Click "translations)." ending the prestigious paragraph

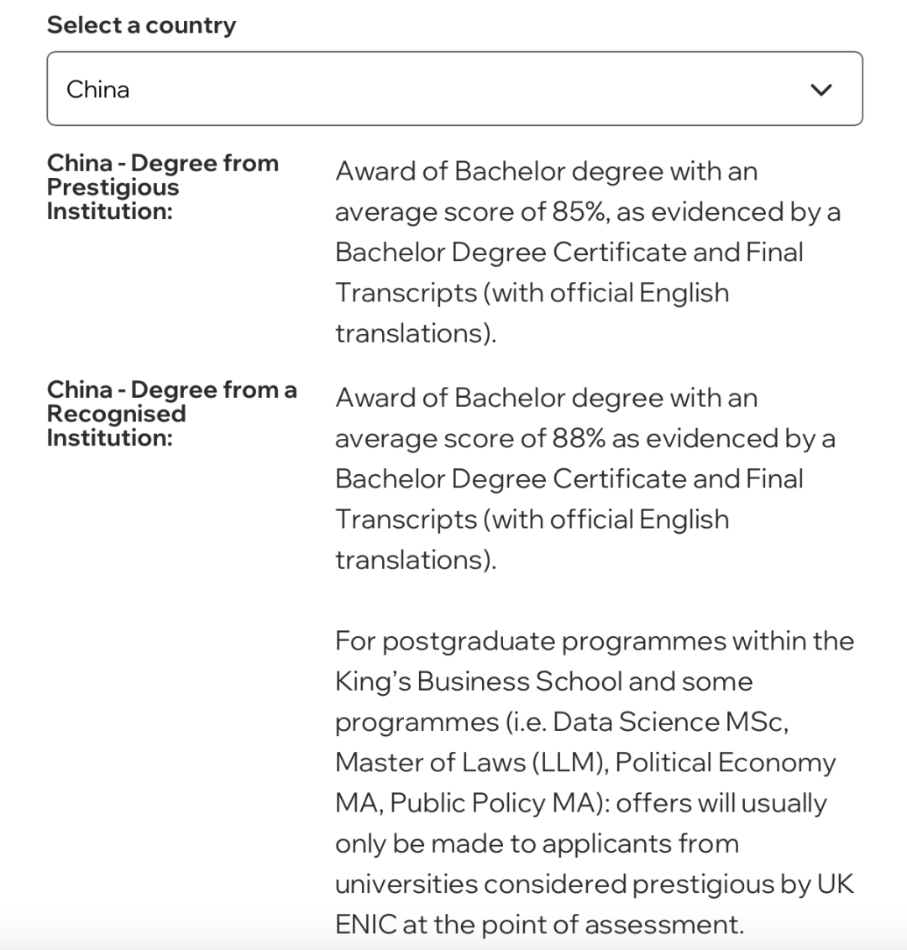(416, 333)
